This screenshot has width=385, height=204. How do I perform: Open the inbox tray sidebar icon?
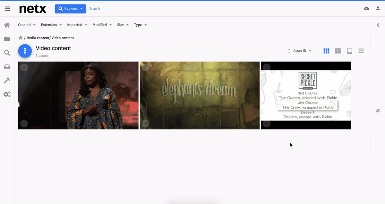pos(7,67)
